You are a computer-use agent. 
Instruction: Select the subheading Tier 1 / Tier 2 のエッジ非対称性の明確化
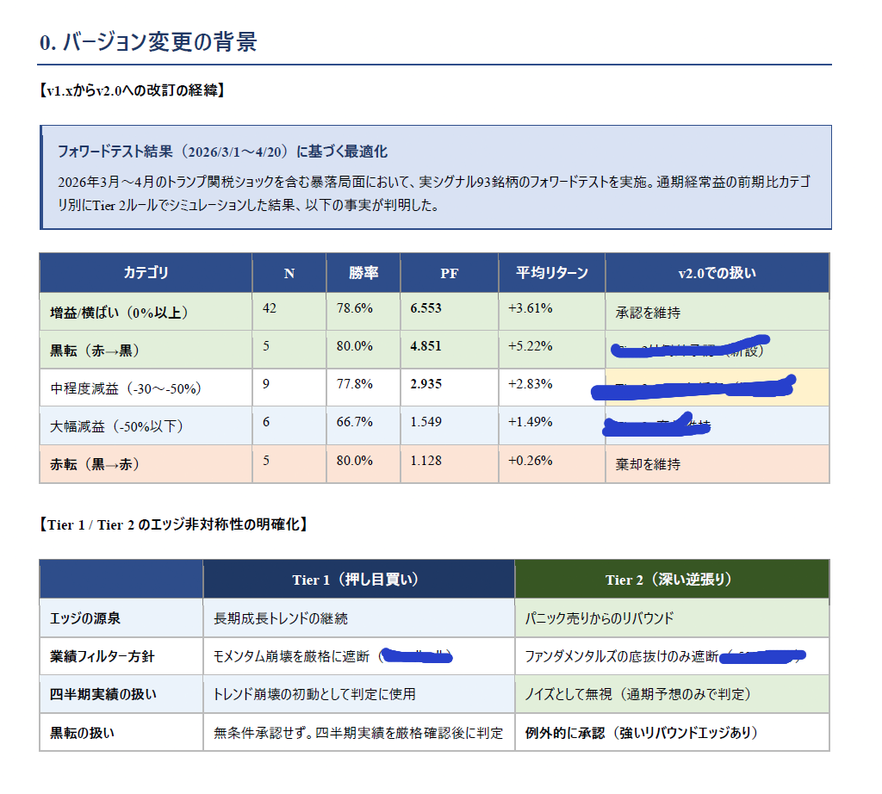tap(173, 524)
